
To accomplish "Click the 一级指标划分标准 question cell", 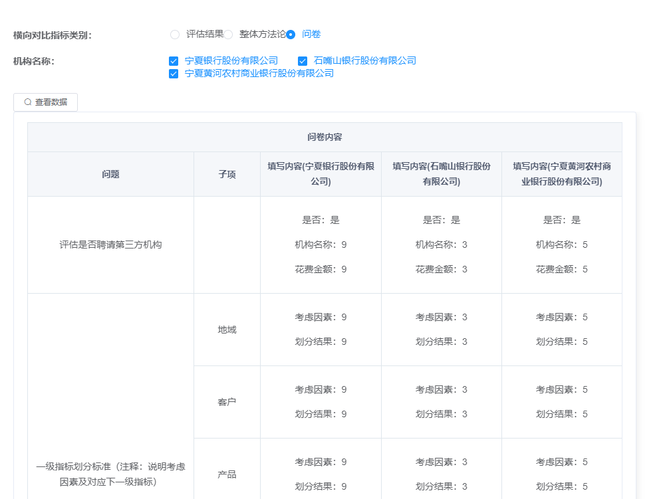I will [111, 474].
